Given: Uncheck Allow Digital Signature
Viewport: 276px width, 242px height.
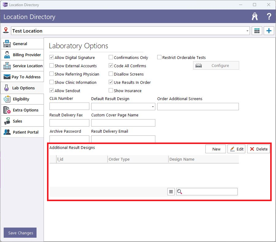Looking at the screenshot, I should 52,57.
